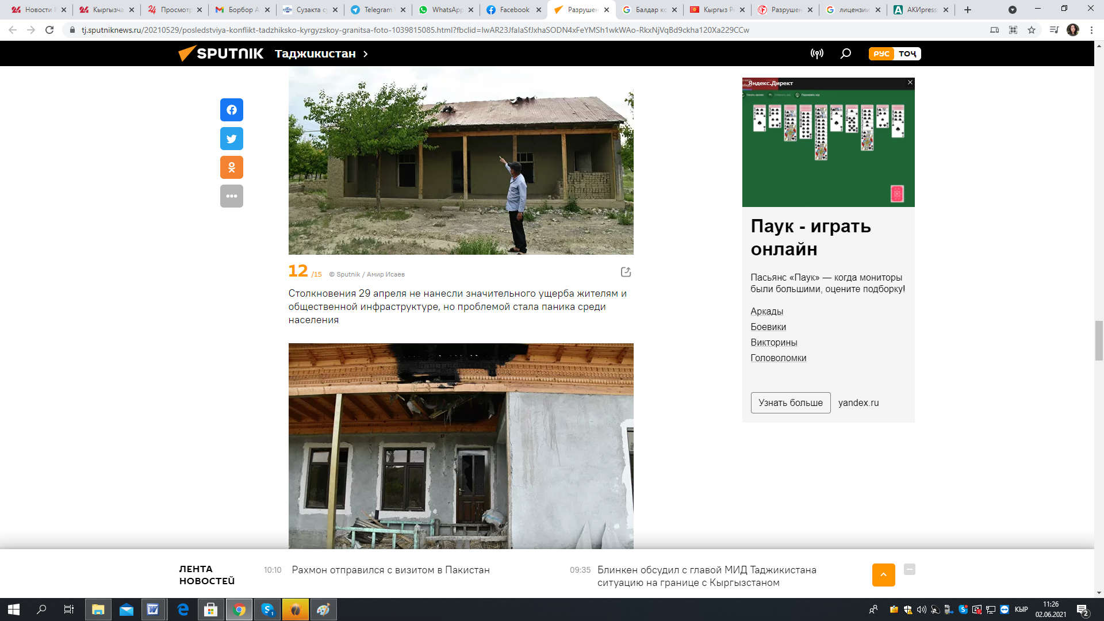
Task: Open Chrome tab search dropdown
Action: click(x=1013, y=10)
